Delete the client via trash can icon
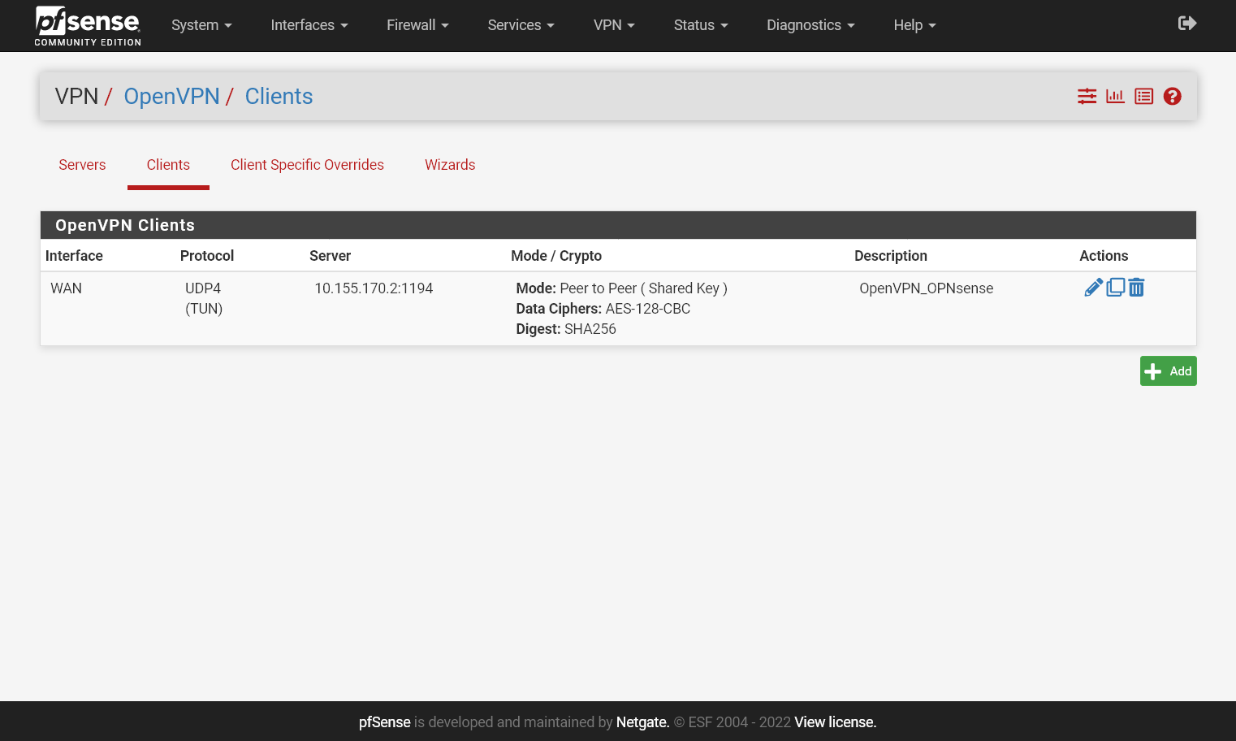Viewport: 1236px width, 741px height. tap(1136, 287)
